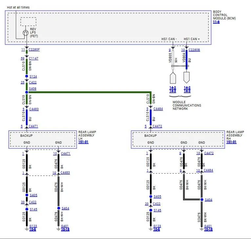The image size is (251, 239).
Task: Click the S124 splice dot
Action: [x=27, y=76]
